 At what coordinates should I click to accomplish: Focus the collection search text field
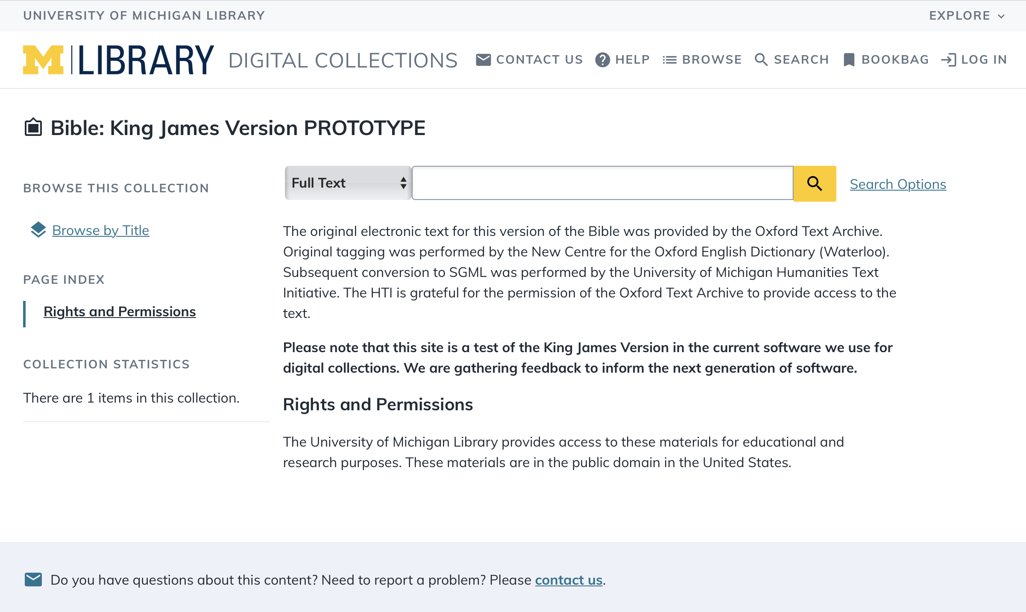pos(602,183)
